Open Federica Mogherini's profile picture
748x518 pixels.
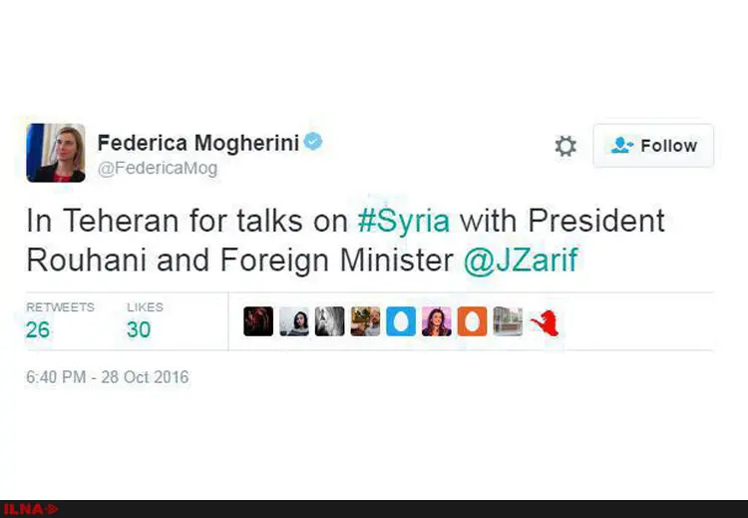coord(56,153)
